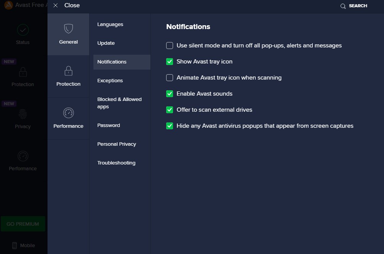The height and width of the screenshot is (254, 384).
Task: Open the Languages settings section
Action: [110, 24]
